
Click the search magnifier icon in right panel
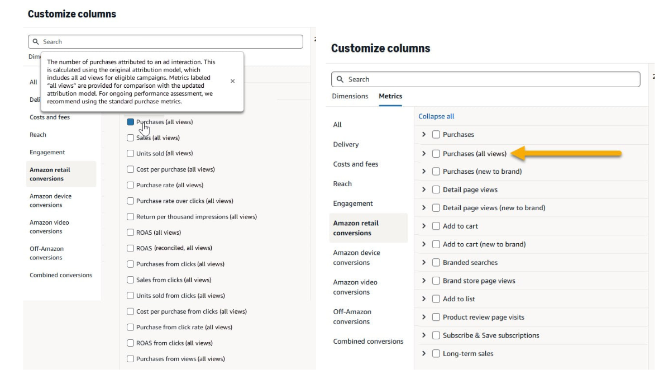coord(340,79)
